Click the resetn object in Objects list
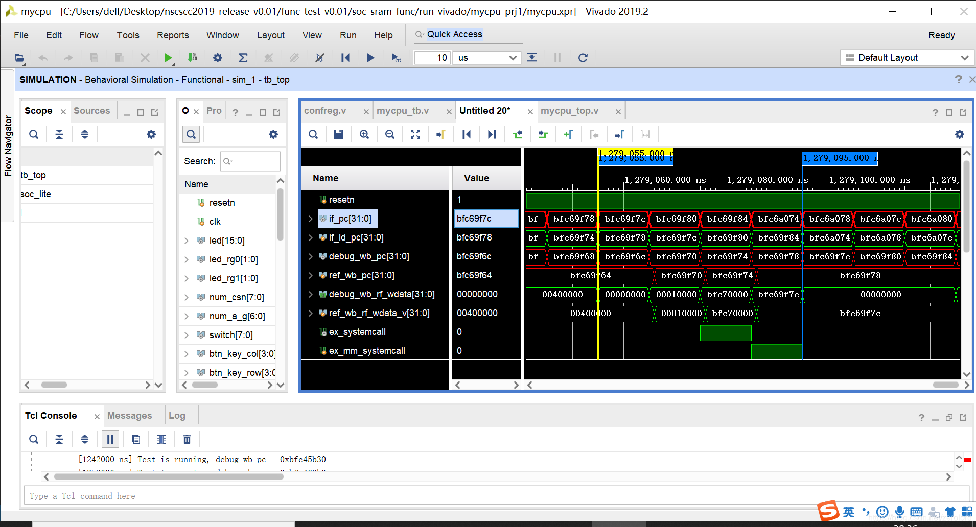 pyautogui.click(x=222, y=203)
